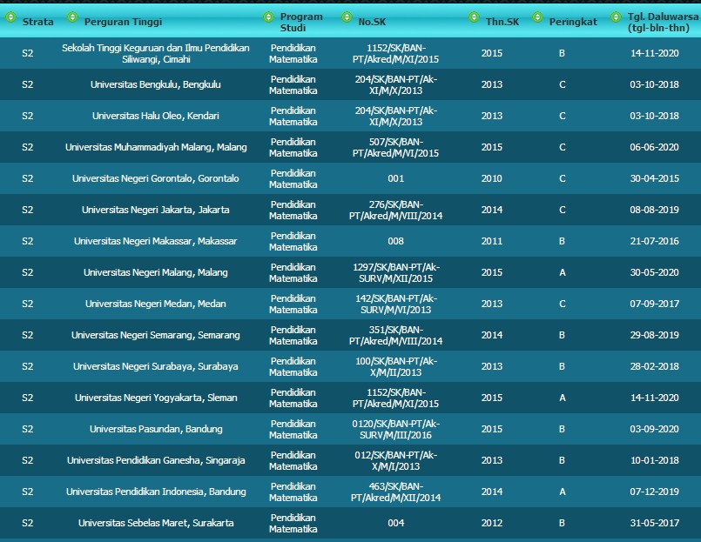The image size is (701, 542).
Task: Click SK number 507/SK/BAN-PT/Akred/M/VI/2015
Action: point(395,147)
